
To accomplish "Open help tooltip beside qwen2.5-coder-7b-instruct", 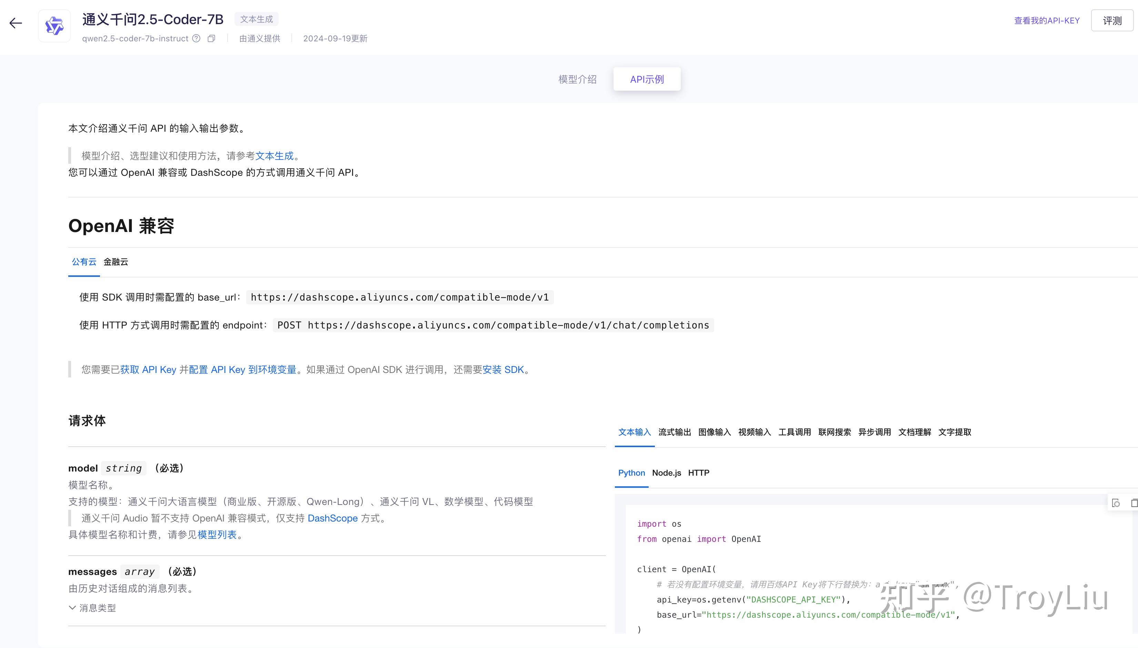I will tap(196, 39).
